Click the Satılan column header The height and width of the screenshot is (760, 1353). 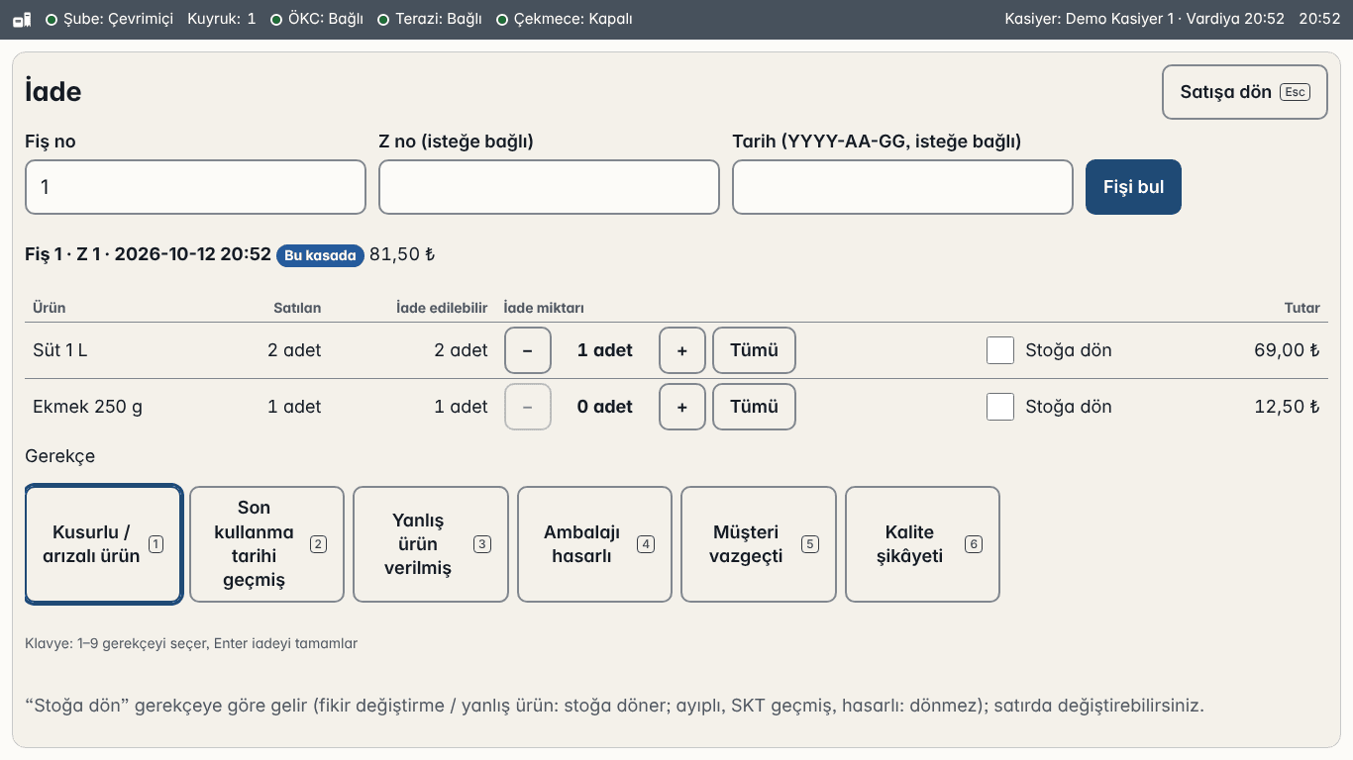click(x=297, y=308)
